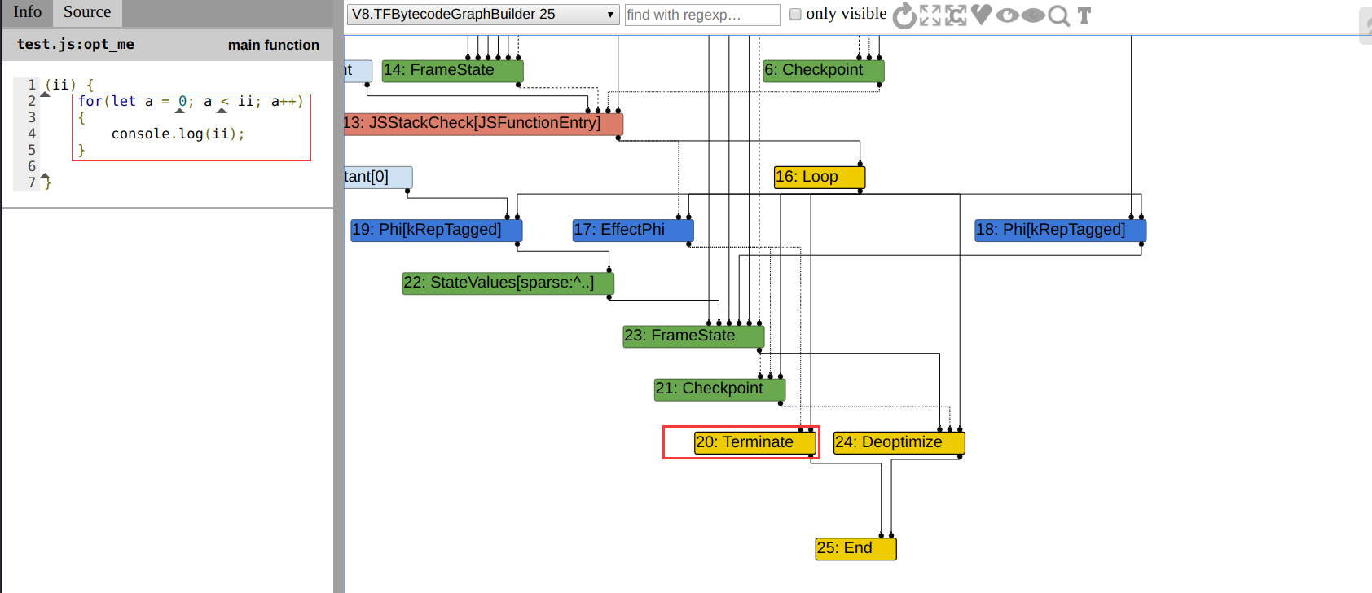Click the layout graph refresh icon
The image size is (1372, 593).
coord(904,15)
